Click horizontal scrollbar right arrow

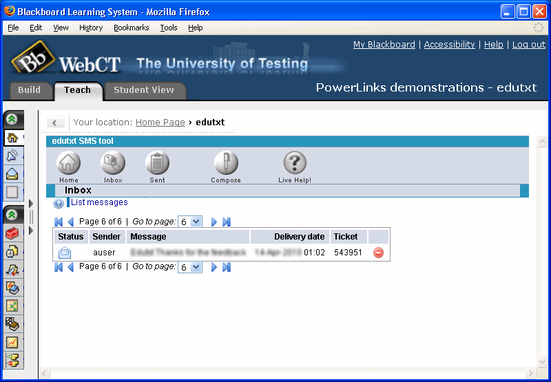pyautogui.click(x=530, y=373)
